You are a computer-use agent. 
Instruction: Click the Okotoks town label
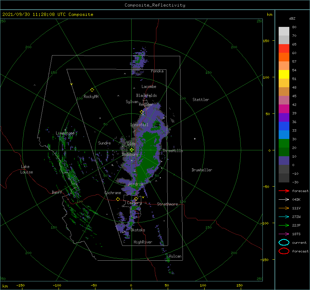138,230
